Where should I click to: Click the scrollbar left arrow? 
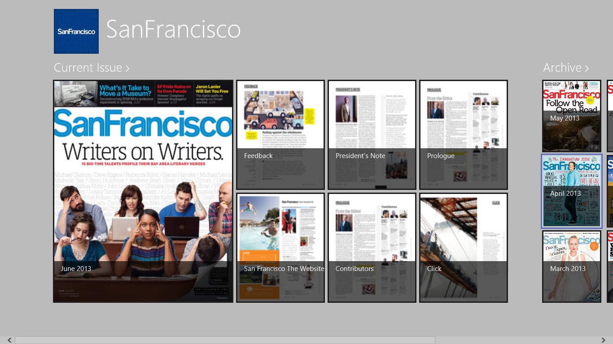tap(9, 340)
